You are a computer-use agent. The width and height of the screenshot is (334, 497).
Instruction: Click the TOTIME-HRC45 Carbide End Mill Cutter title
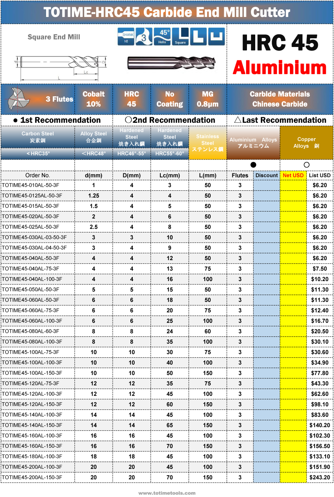pyautogui.click(x=167, y=12)
